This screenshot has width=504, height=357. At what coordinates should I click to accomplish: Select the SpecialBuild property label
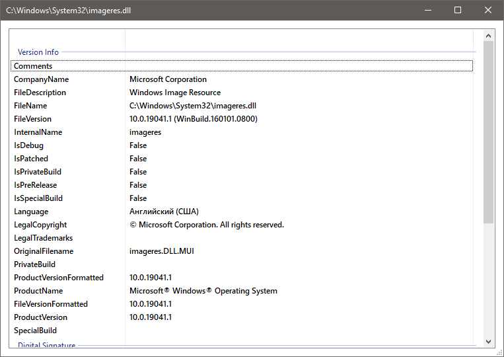[x=35, y=331]
